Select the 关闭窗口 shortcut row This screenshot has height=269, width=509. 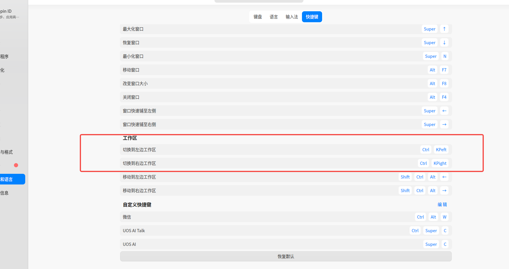pyautogui.click(x=286, y=97)
